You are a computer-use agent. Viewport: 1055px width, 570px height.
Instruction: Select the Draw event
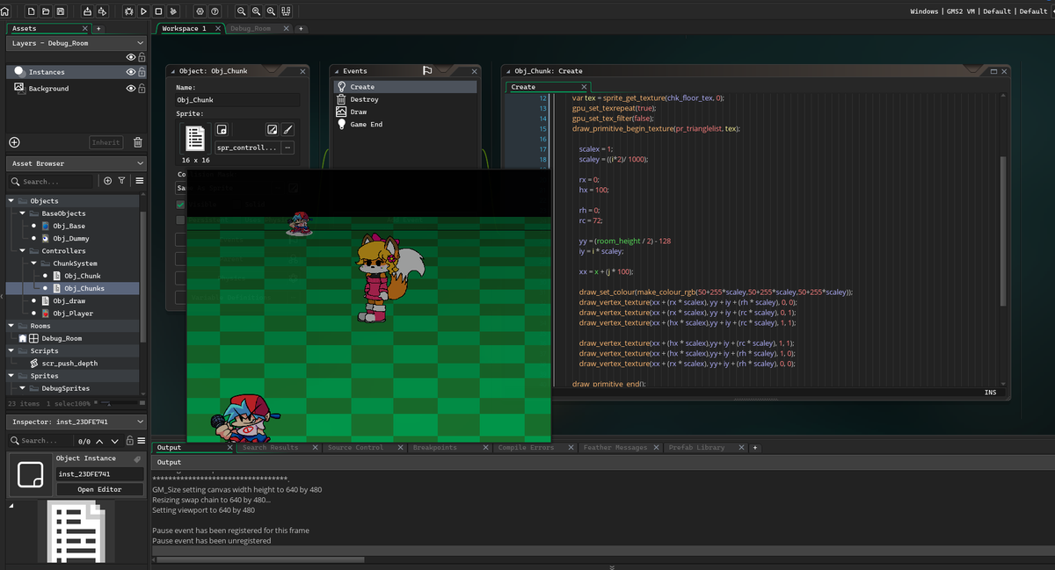point(359,112)
